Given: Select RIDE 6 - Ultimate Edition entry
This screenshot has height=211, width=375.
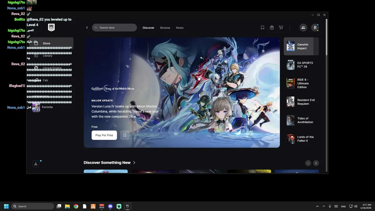Looking at the screenshot, I should coord(301,83).
